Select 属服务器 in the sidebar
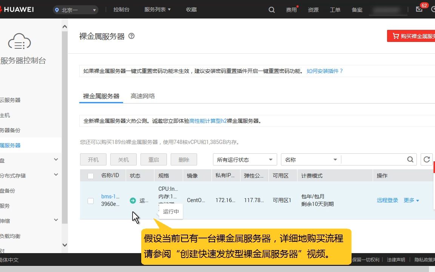The width and height of the screenshot is (435, 272). click(10, 145)
